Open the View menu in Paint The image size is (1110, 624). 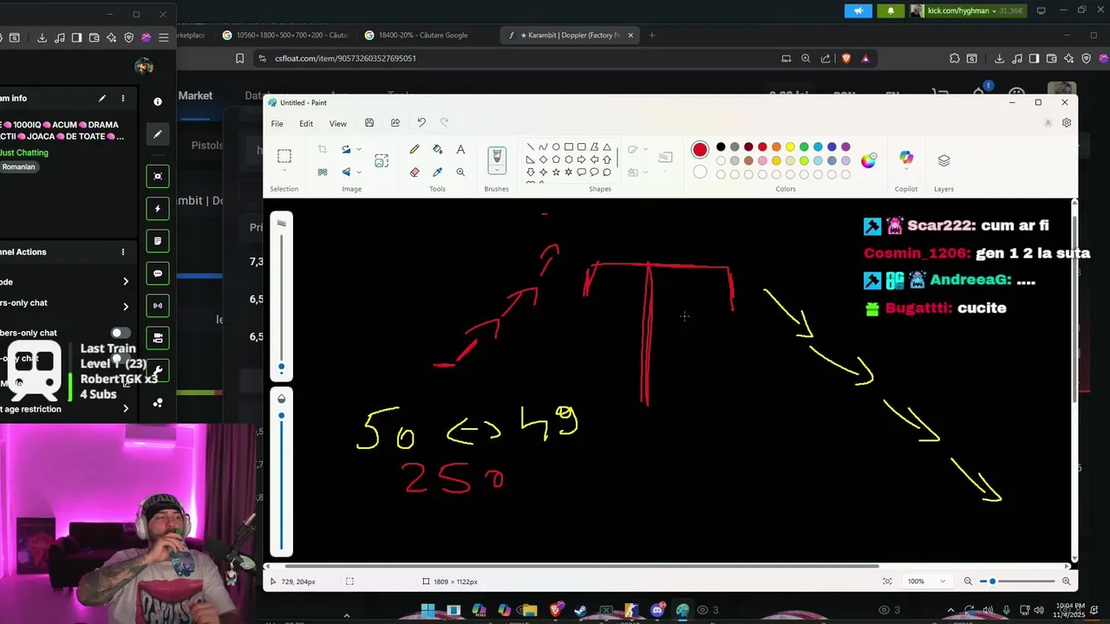point(338,124)
